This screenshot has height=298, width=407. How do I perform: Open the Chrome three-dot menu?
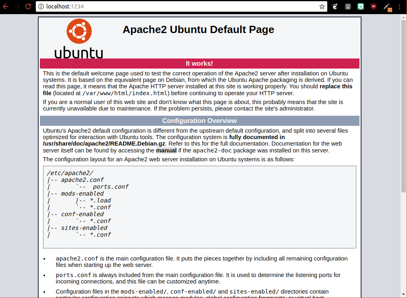coord(399,6)
